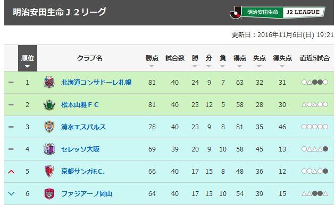Click the Hokkaido Consadole Sapporo club crest
The width and height of the screenshot is (335, 205).
(49, 83)
